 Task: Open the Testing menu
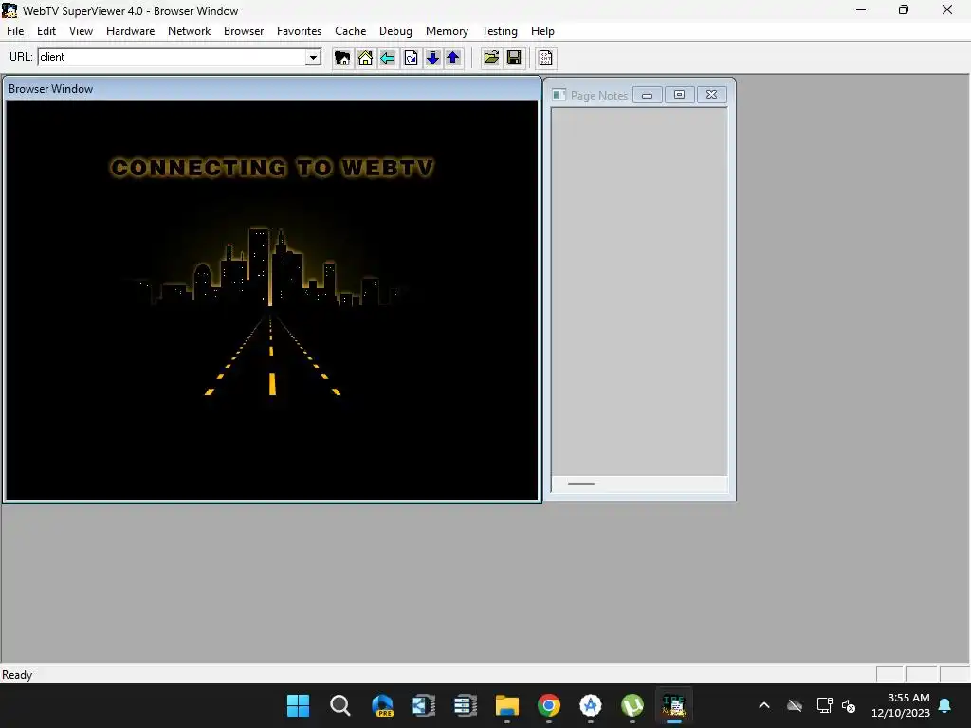point(500,31)
